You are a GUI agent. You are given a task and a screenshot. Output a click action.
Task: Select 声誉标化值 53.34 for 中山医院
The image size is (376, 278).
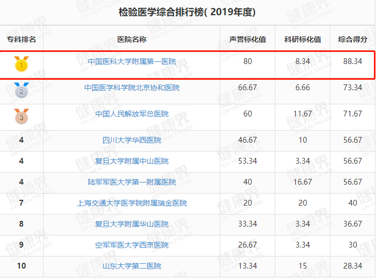point(248,161)
